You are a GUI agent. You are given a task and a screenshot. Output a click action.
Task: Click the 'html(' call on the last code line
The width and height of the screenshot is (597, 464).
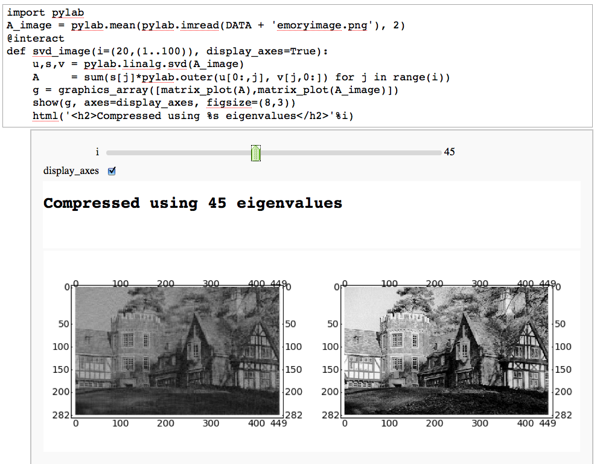48,116
